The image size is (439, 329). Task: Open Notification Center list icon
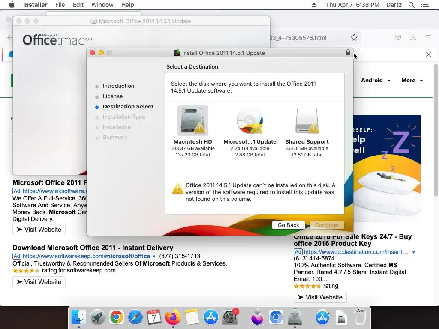(425, 5)
